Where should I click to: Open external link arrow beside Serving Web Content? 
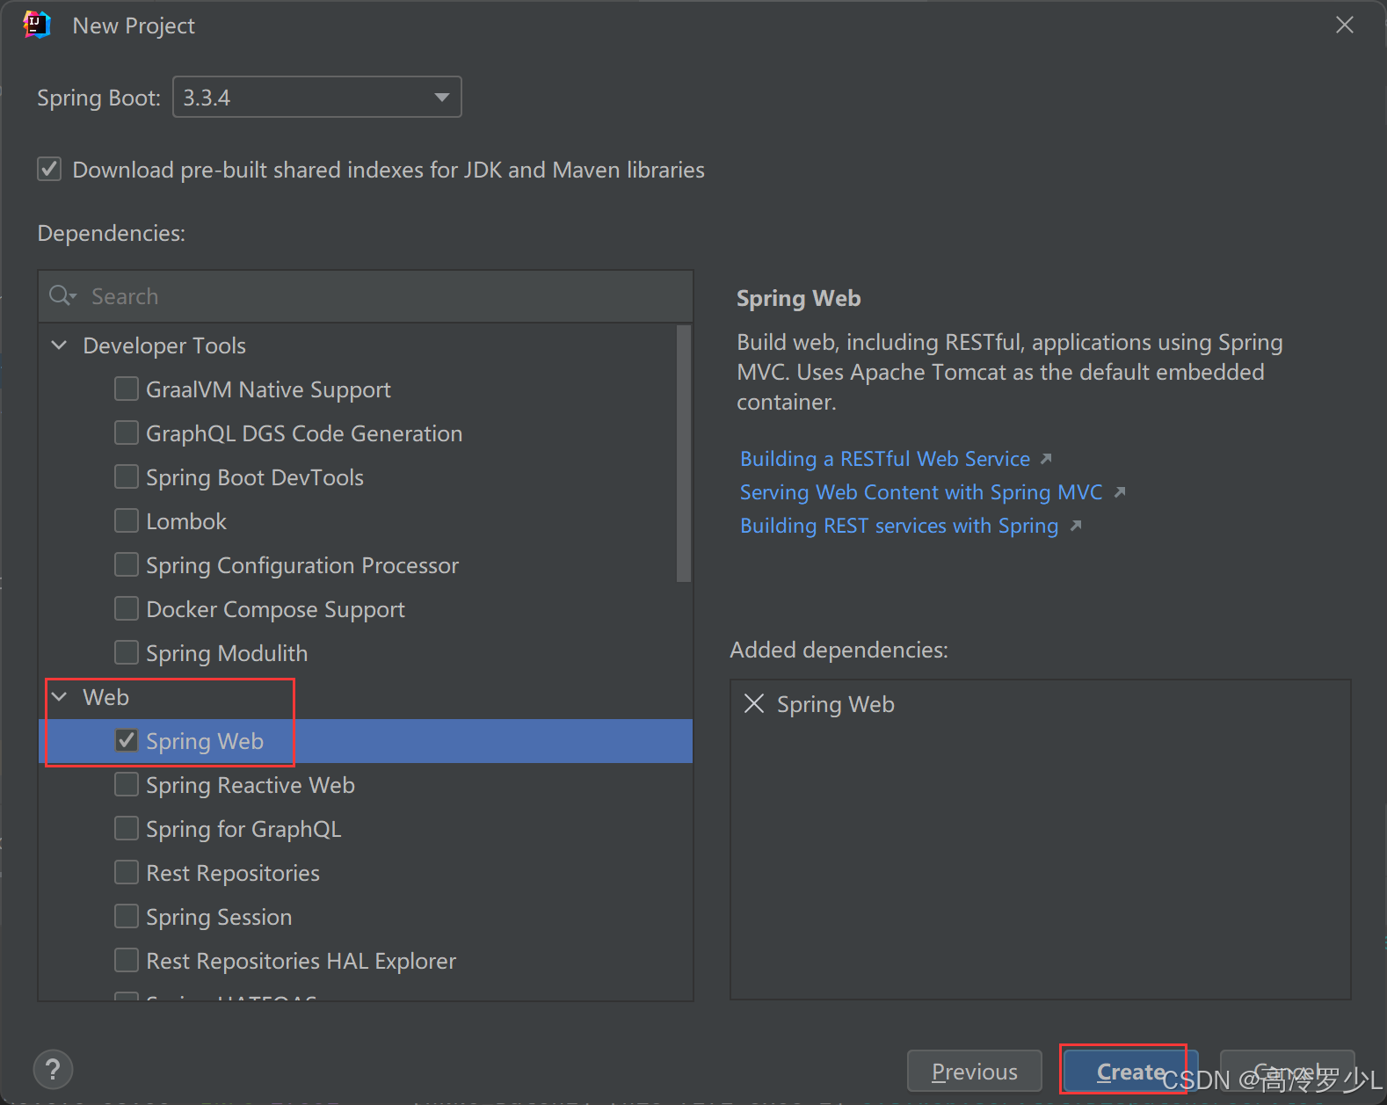[x=1119, y=492]
